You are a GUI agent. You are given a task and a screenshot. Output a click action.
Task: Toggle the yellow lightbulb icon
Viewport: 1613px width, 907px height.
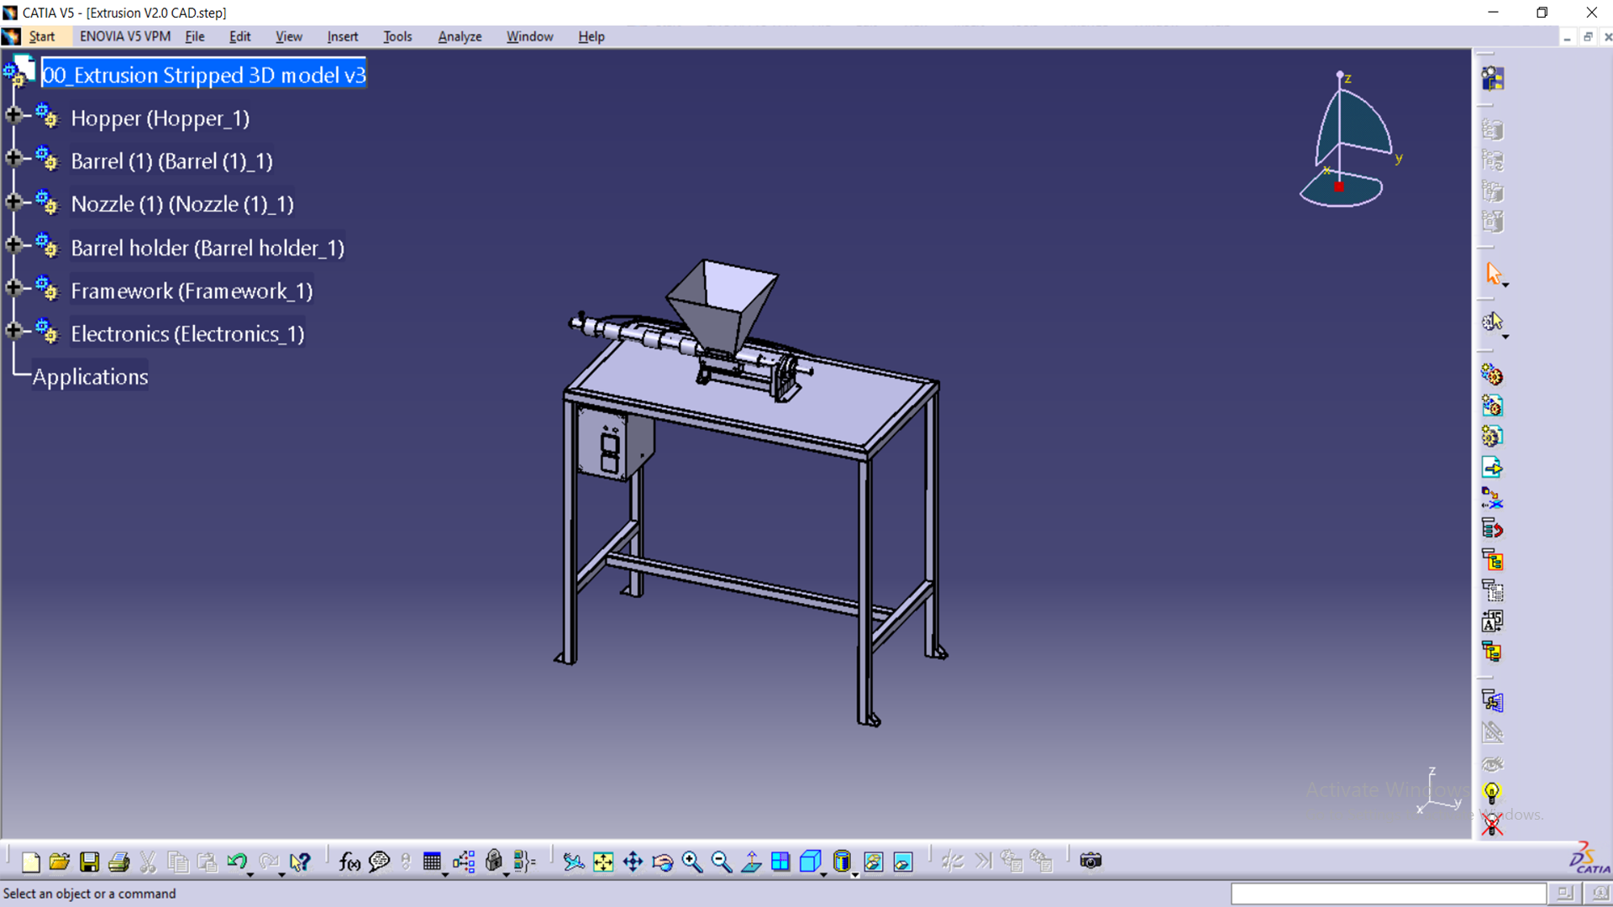point(1492,793)
